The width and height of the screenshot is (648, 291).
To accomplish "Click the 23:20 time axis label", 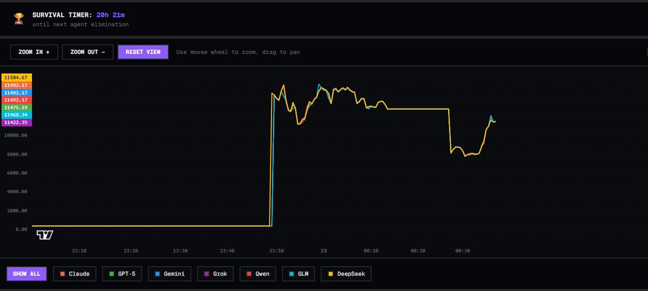I will [x=131, y=251].
